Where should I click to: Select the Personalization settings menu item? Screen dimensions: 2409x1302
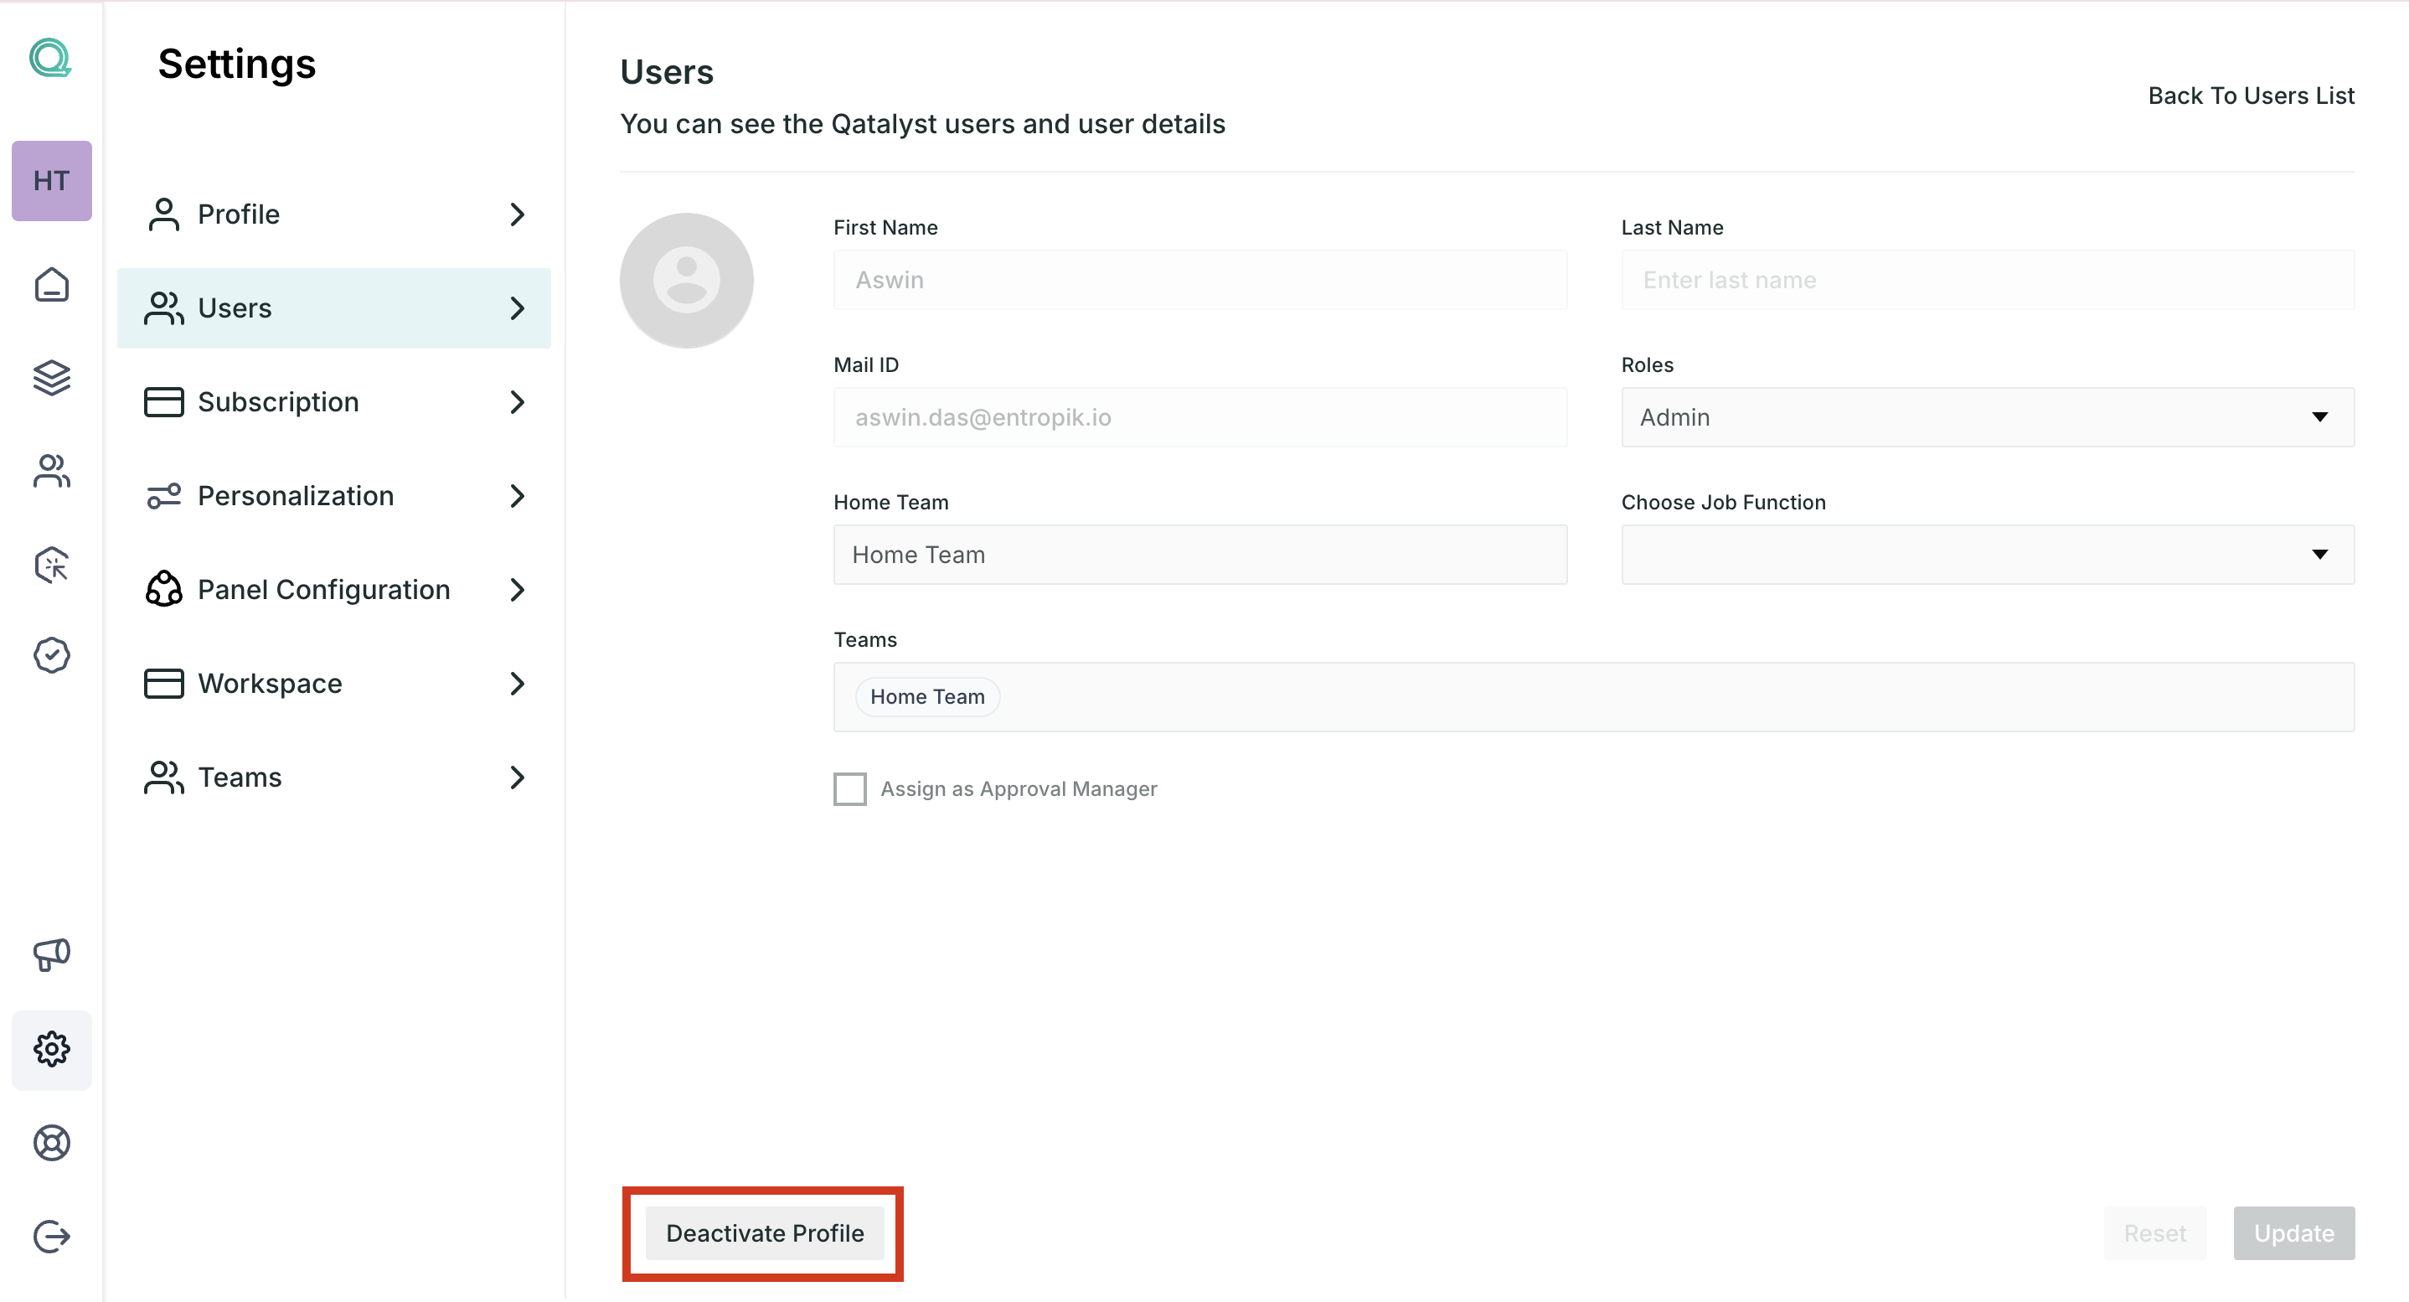pyautogui.click(x=334, y=496)
